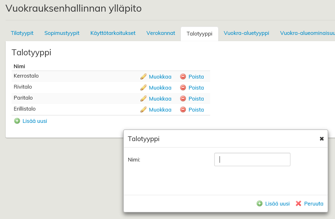Screen dimensions: 335x219
Task: Click red X icon next to Peruuta
Action: [299, 204]
